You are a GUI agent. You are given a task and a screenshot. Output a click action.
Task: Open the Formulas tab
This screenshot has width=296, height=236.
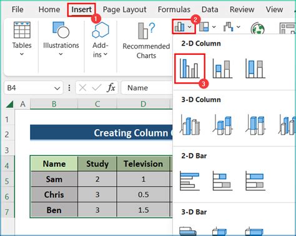[174, 9]
